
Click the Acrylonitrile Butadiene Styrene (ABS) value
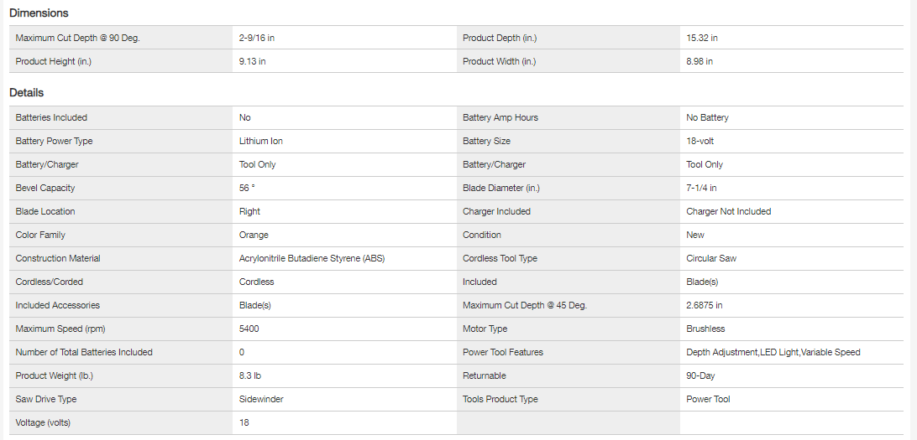click(x=312, y=258)
